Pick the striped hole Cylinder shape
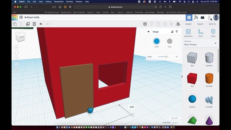Image resolution: width=231 pixels, height=130 pixels. click(x=209, y=58)
